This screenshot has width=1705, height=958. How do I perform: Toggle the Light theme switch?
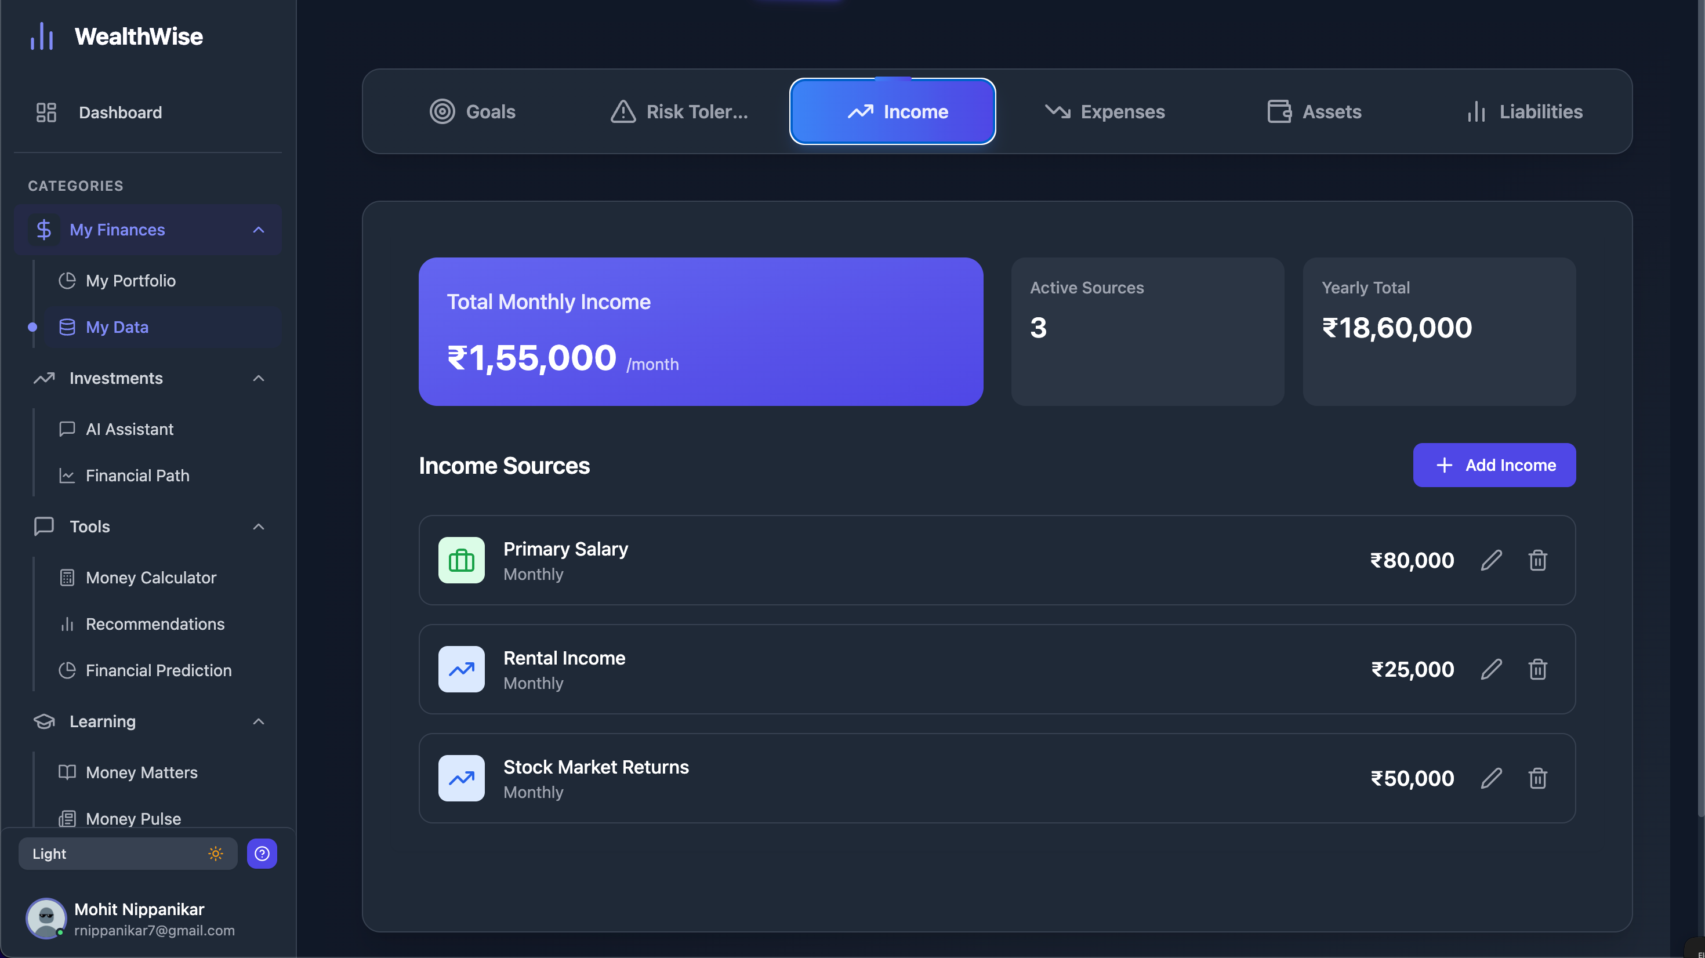click(128, 854)
